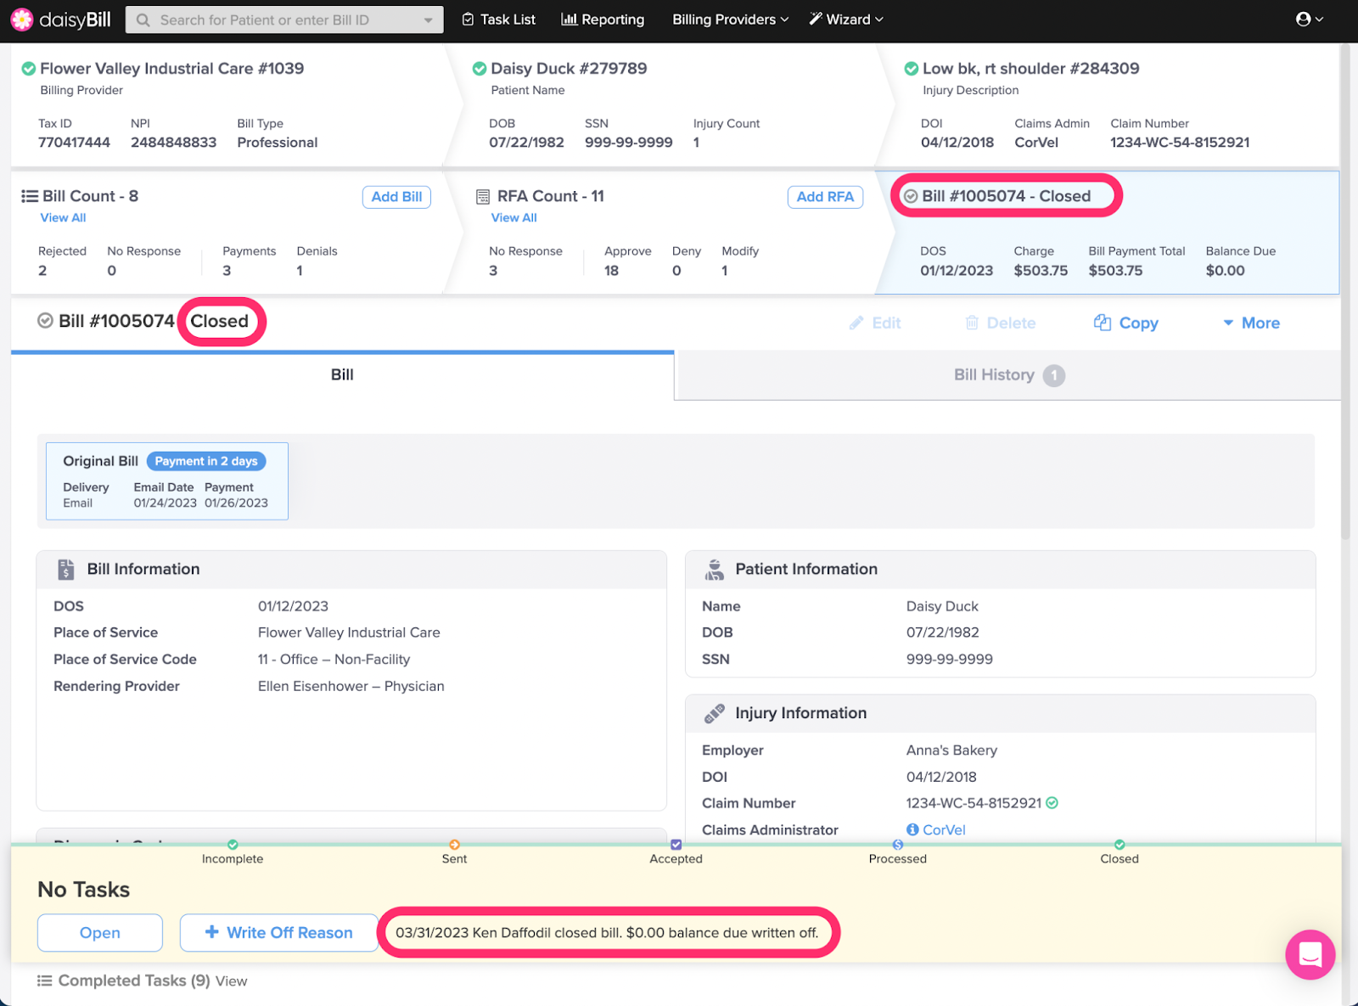Click the daisyBill flower logo
The height and width of the screenshot is (1006, 1358).
tap(21, 20)
